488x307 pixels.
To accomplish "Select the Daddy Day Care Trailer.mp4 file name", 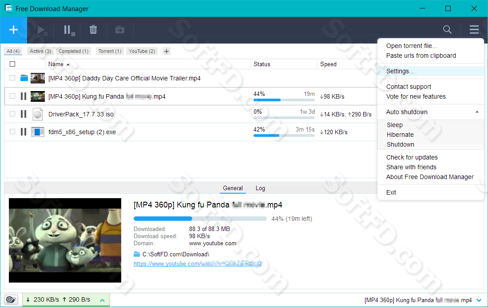I will (x=124, y=78).
